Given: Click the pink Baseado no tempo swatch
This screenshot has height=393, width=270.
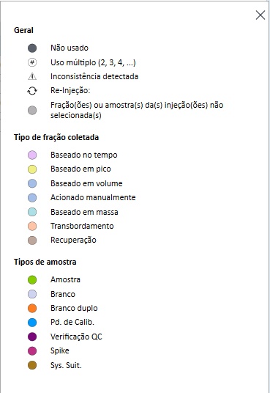Looking at the screenshot, I should click(32, 155).
